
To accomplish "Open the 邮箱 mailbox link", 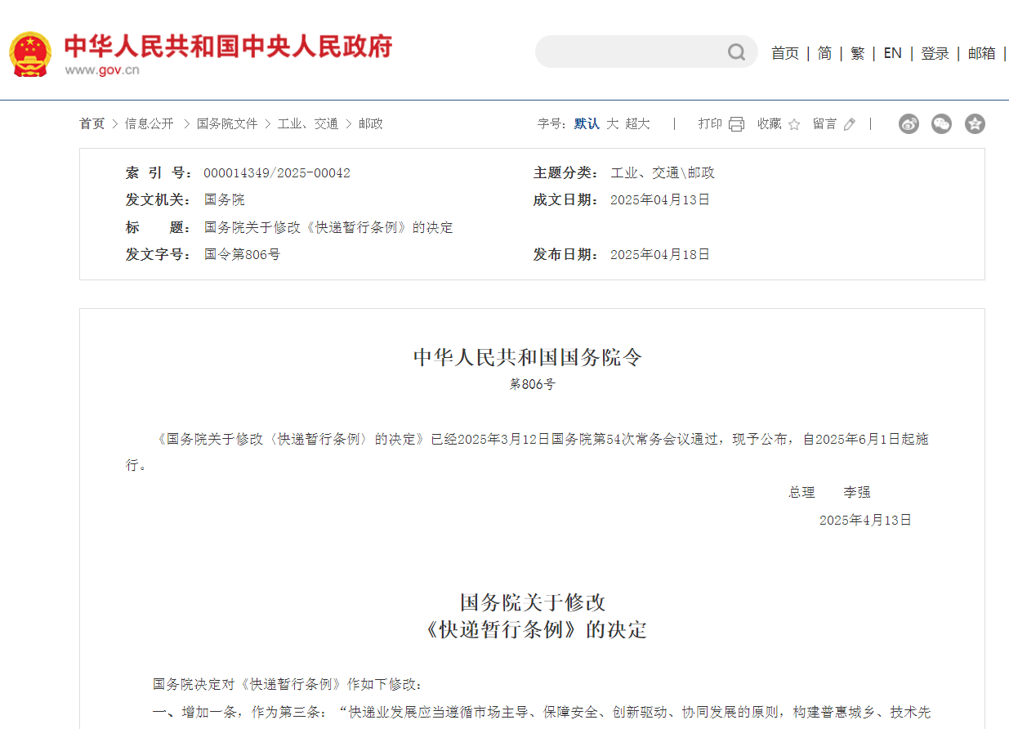I will (x=981, y=53).
